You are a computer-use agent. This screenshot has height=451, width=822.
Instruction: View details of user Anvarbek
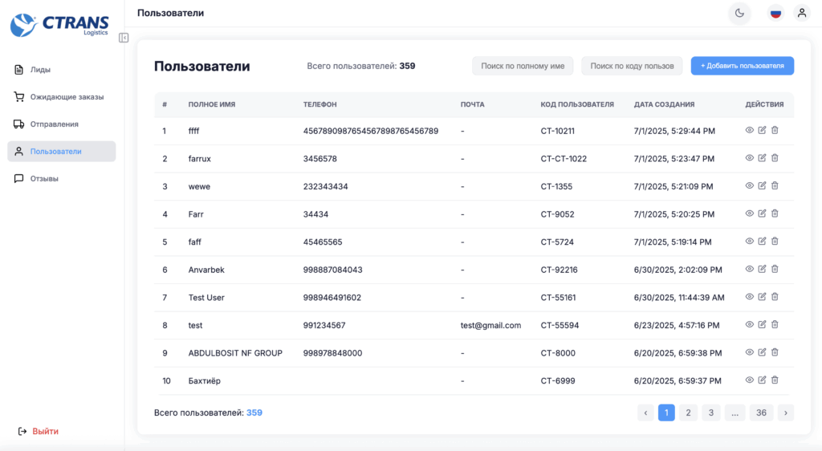point(749,269)
